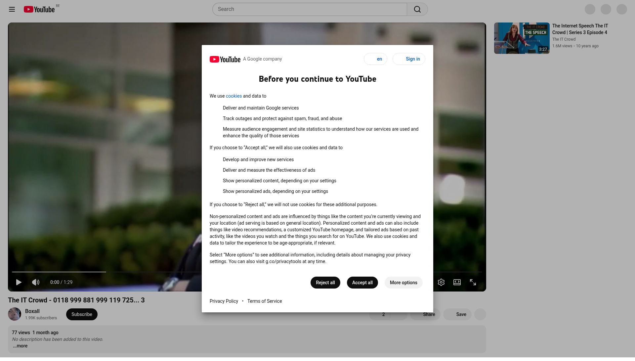Click the YouTube home logo

pos(39,9)
